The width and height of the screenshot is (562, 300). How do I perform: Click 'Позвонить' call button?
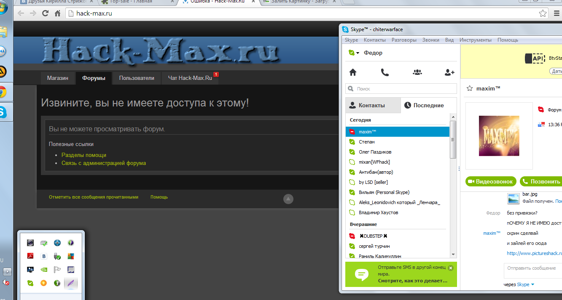541,181
